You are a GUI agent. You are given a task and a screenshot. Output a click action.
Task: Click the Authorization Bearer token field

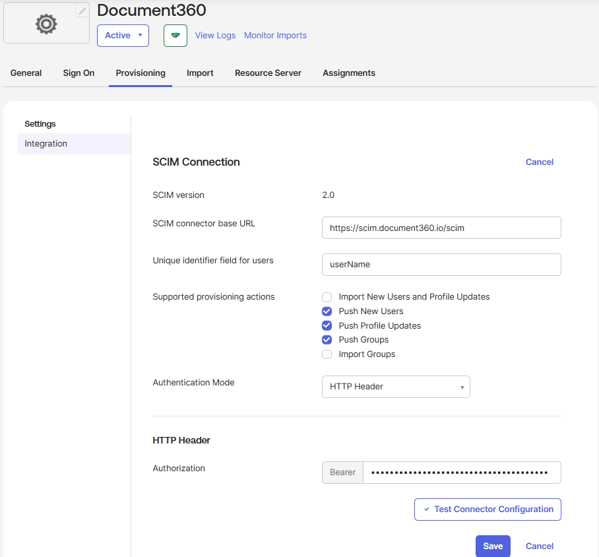click(x=462, y=473)
